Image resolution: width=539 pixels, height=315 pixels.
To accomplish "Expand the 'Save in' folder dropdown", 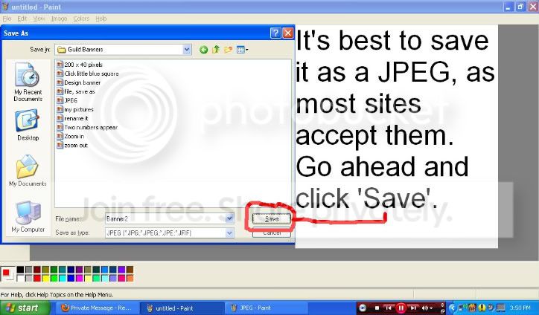I will click(x=187, y=50).
